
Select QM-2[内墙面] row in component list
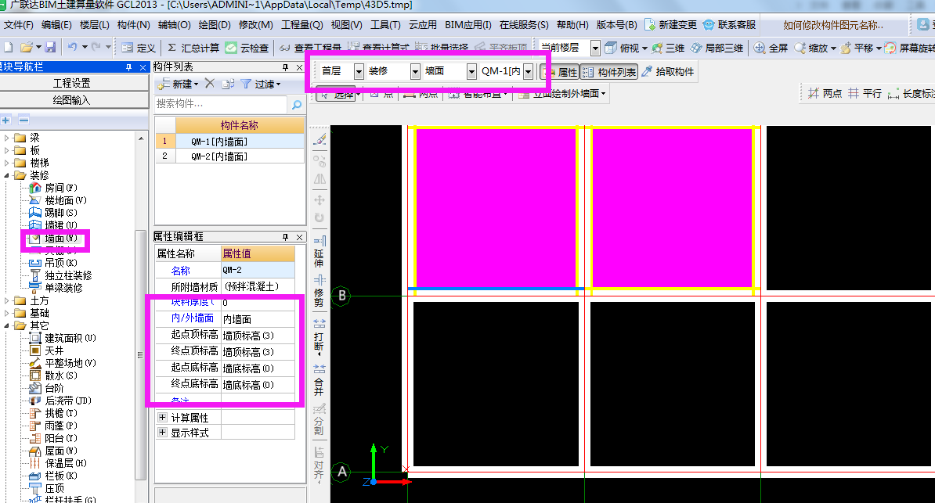coord(229,156)
